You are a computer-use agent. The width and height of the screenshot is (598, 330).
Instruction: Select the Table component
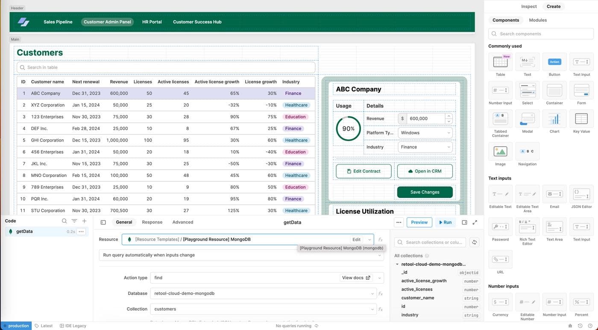[x=500, y=62]
